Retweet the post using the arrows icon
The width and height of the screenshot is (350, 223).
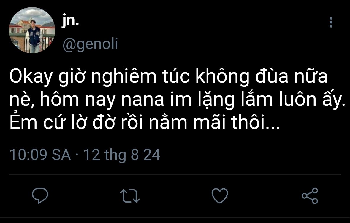click(x=130, y=195)
